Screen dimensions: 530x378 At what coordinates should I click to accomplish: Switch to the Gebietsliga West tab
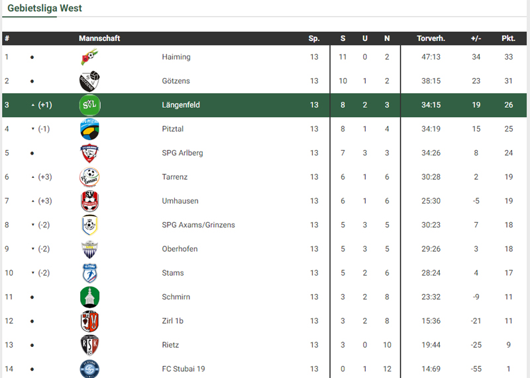point(44,8)
